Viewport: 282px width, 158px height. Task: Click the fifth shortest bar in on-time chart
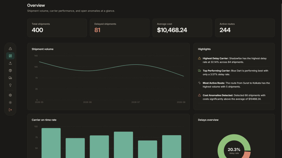pyautogui.click(x=148, y=149)
